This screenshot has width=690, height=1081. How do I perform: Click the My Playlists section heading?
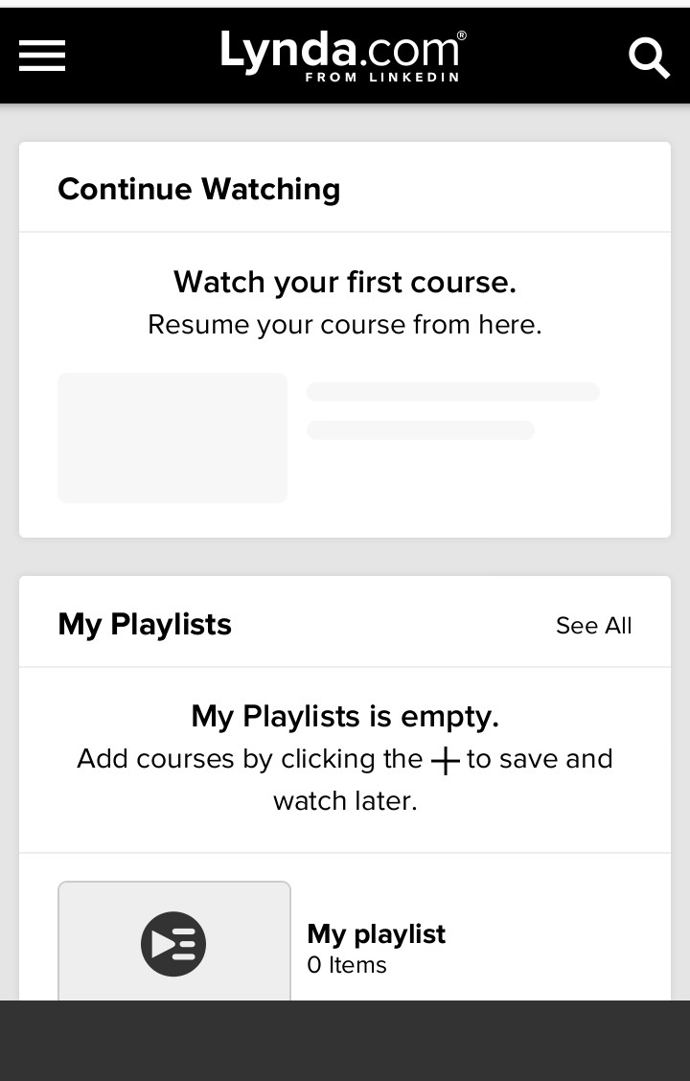[x=145, y=624]
